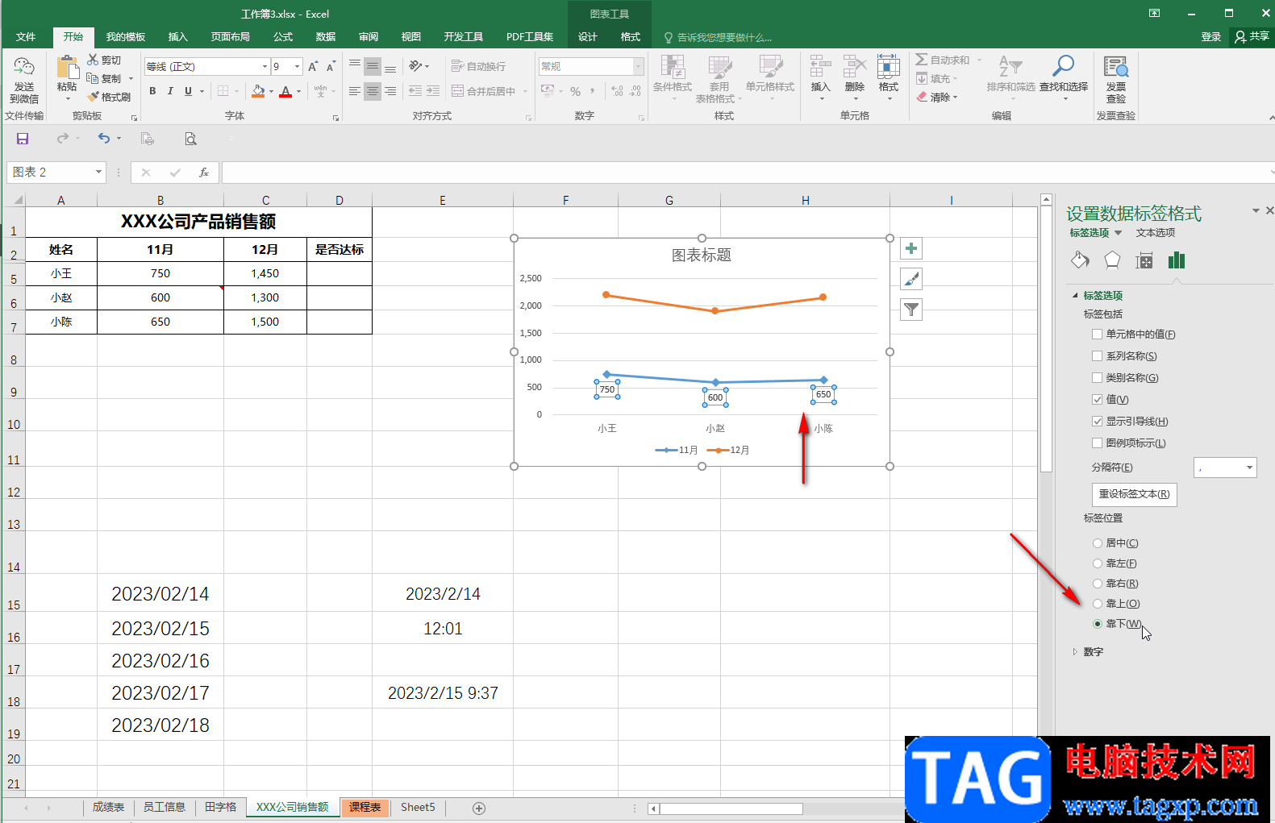Viewport: 1275px width, 823px height.
Task: Click the Insert cells icon
Action: (820, 66)
